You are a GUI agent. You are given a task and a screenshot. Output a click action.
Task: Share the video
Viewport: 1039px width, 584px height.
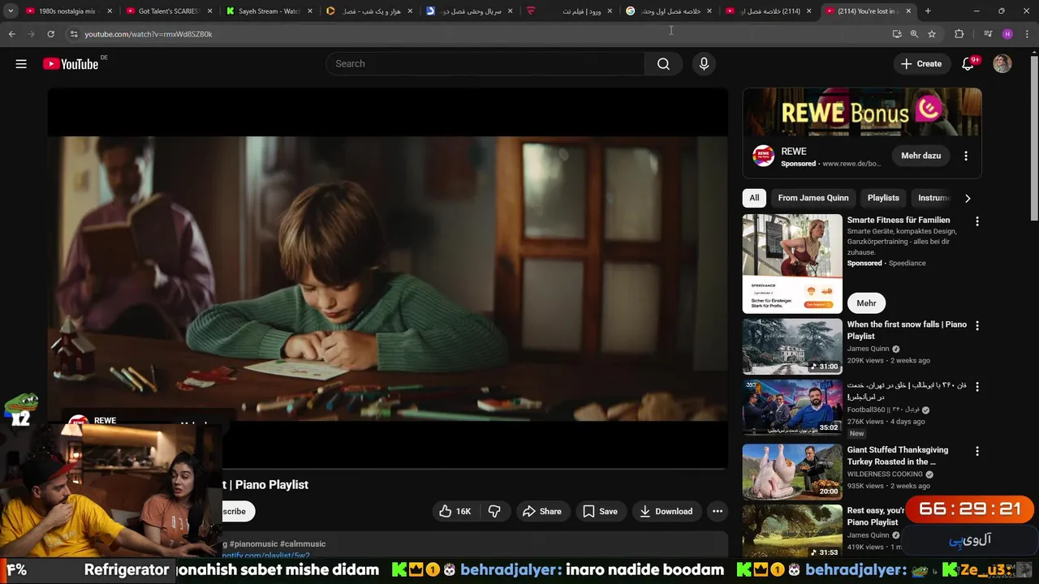click(541, 511)
